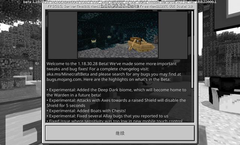Click the text 'bugs.mojang.com' in the changelog
This screenshot has width=240, height=145.
coord(64,79)
